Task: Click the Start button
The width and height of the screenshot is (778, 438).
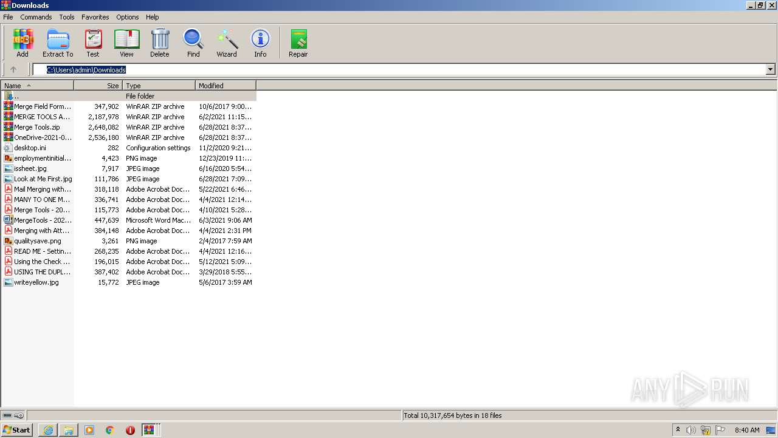Action: point(16,430)
